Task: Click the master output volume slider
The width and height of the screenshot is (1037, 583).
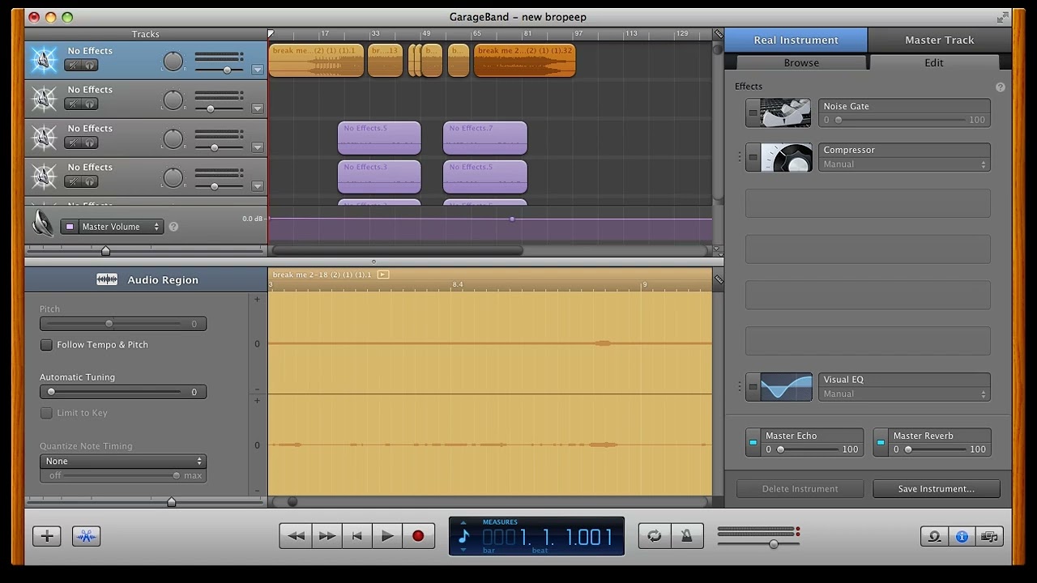Action: (758, 543)
